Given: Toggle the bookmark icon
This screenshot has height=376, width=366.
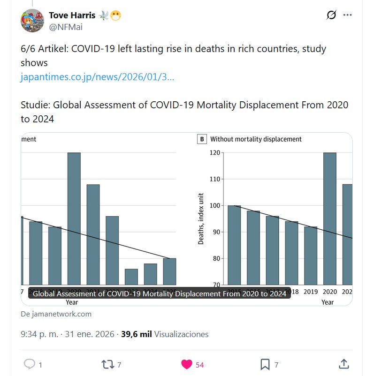Looking at the screenshot, I should click(x=265, y=364).
